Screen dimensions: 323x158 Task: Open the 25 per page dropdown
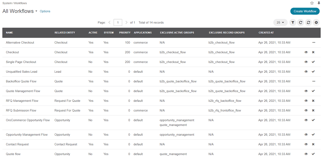280,23
